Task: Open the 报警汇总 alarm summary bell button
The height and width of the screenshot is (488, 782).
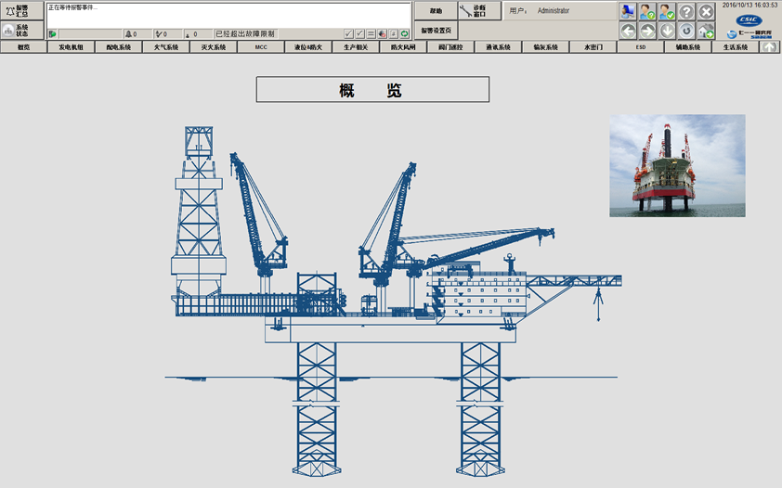Action: [x=22, y=10]
